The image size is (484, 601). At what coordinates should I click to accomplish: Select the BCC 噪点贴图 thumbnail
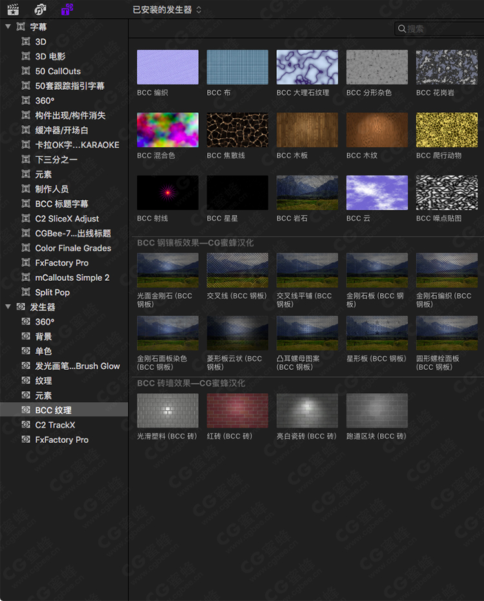(x=447, y=193)
